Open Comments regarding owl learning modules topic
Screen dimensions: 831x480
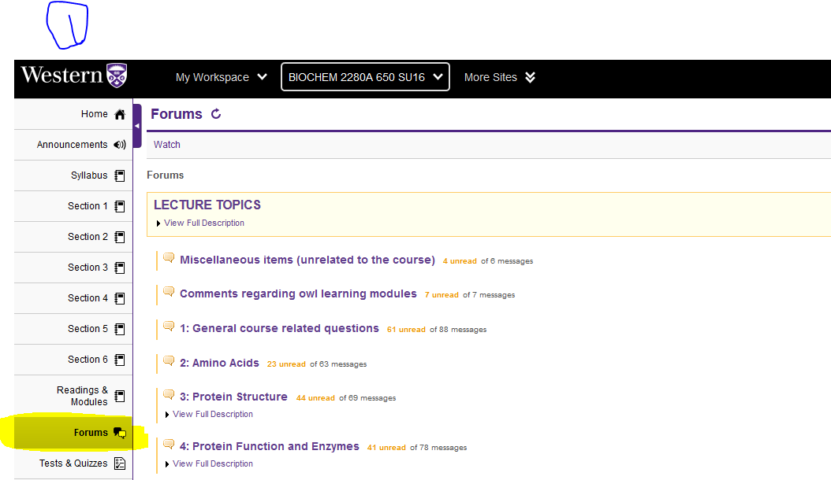[298, 294]
